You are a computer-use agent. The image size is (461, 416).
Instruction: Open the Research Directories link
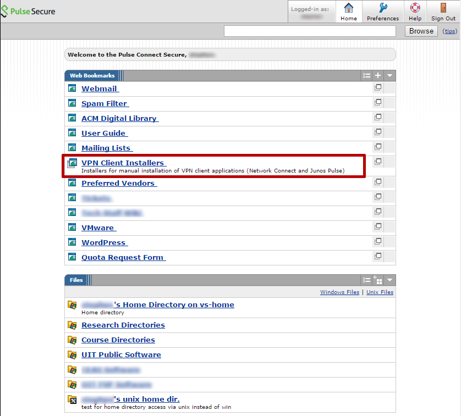[123, 325]
